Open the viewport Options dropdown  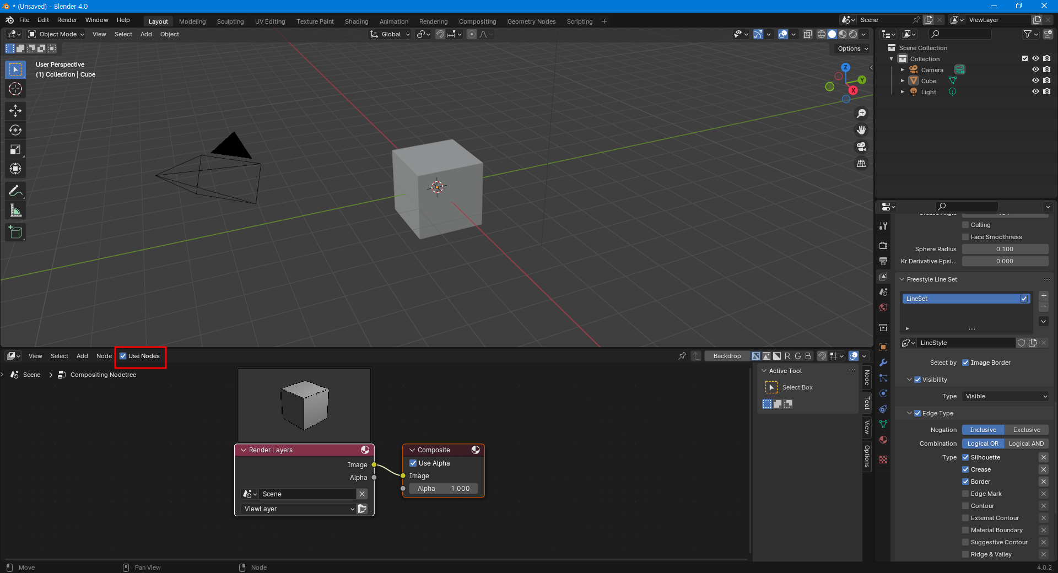pos(852,48)
